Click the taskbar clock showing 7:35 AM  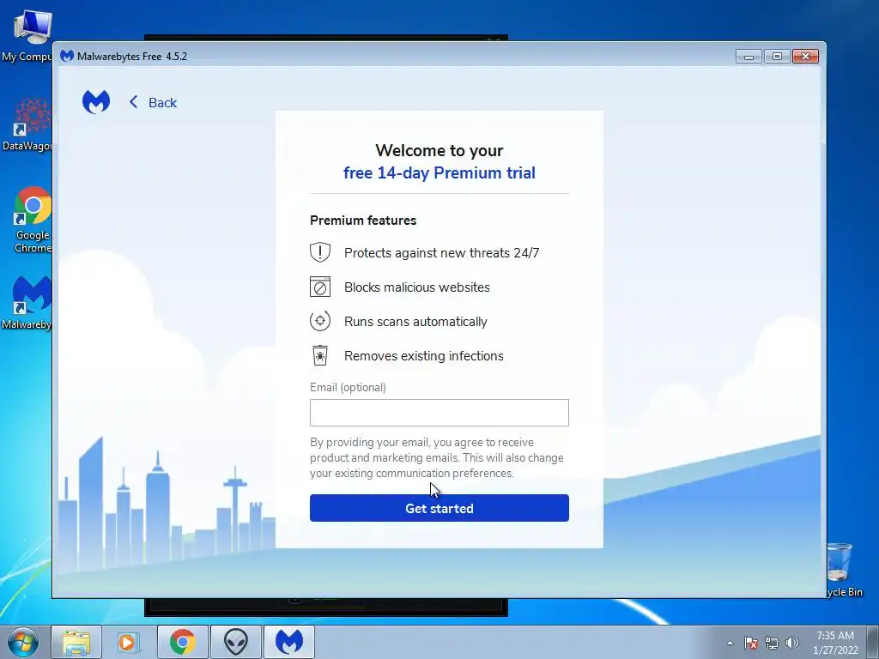835,643
